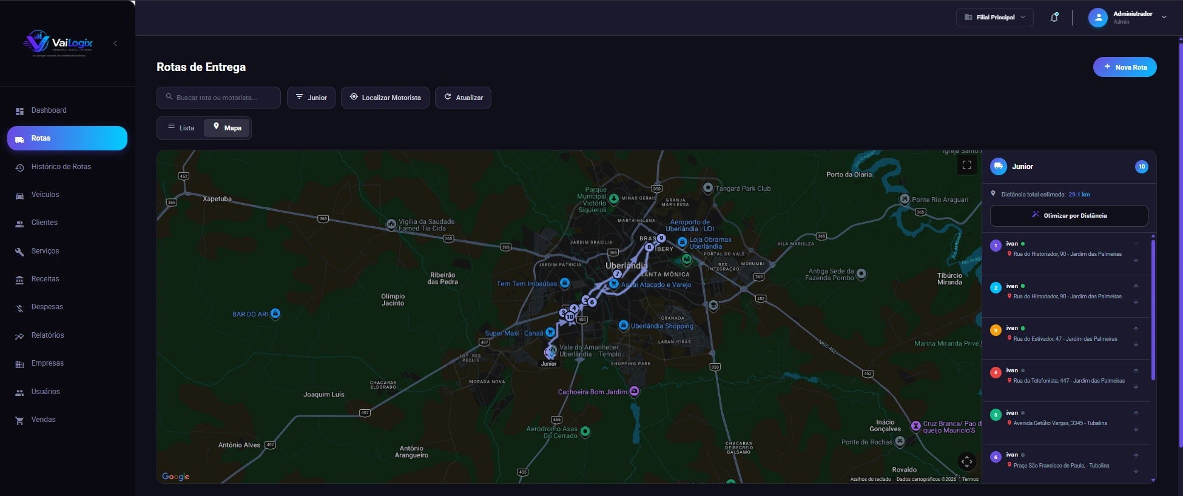Open the Vendas shopping cart icon
Viewport: 1183px width, 496px height.
tap(19, 420)
